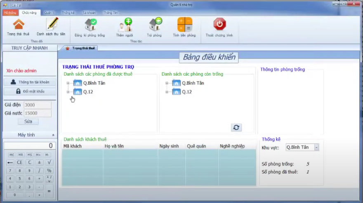The height and width of the screenshot is (203, 363).
Task: Expand Q.Bình Tân in rented rooms tree
Action: pyautogui.click(x=67, y=83)
